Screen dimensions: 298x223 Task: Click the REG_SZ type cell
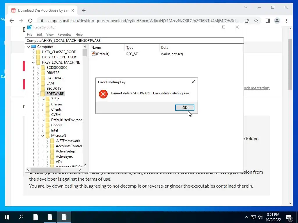click(132, 54)
